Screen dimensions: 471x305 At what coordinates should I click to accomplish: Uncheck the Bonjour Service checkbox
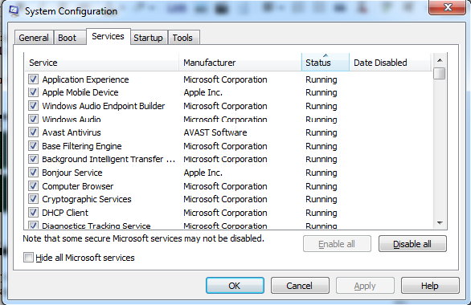[x=33, y=173]
